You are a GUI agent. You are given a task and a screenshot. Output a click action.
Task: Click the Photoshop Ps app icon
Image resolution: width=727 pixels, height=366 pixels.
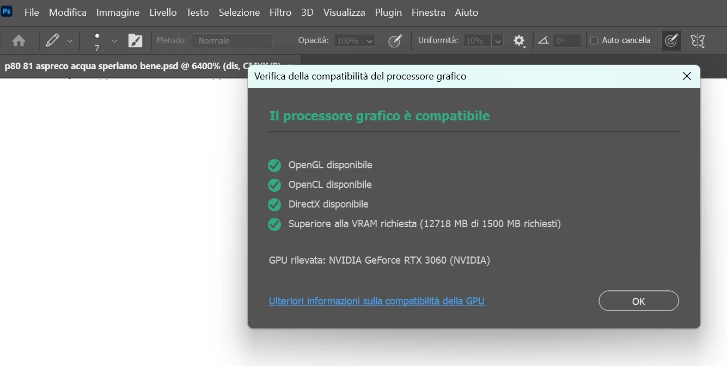7,11
